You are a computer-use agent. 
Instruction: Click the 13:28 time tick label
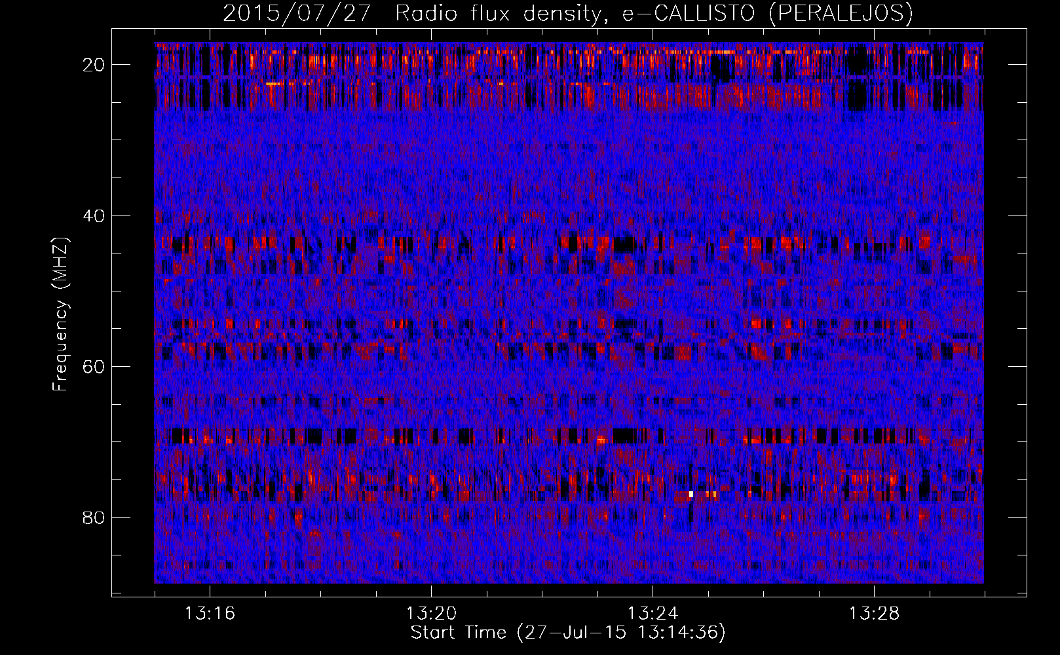874,614
